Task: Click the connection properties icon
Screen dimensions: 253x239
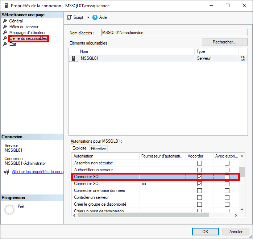Action: (x=7, y=172)
